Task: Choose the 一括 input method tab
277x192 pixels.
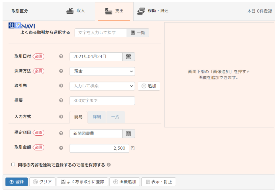Action: 116,117
